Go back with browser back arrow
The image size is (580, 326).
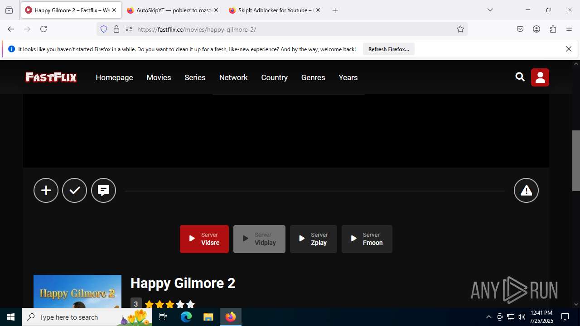pyautogui.click(x=11, y=29)
